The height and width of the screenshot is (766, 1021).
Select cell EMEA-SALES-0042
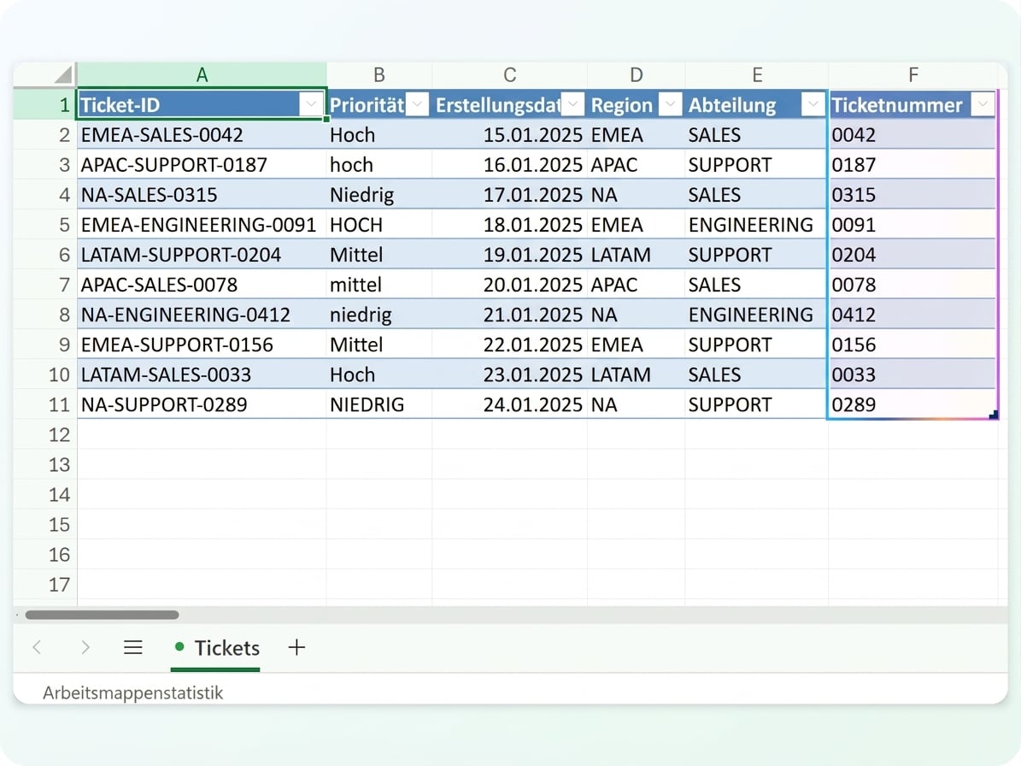coord(202,135)
